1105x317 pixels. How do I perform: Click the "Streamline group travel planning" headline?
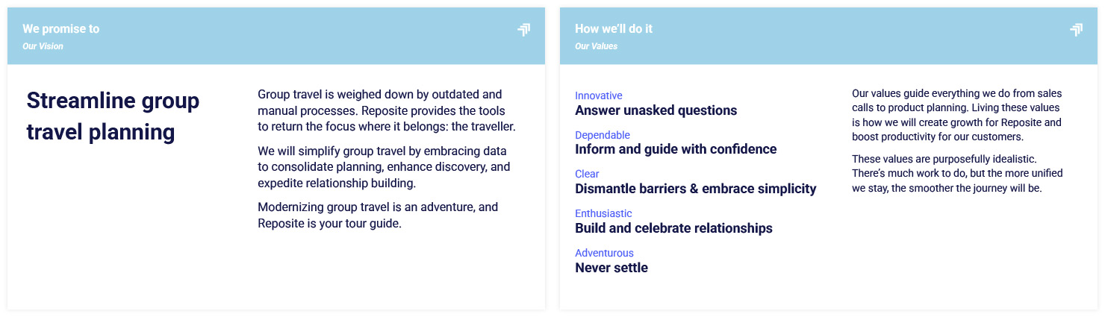click(113, 116)
